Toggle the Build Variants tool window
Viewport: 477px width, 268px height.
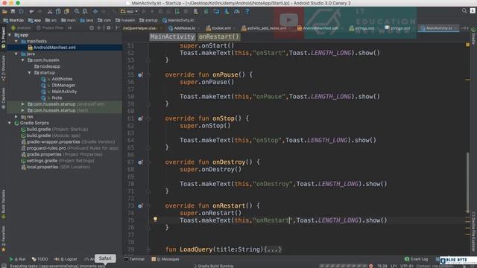pos(3,203)
